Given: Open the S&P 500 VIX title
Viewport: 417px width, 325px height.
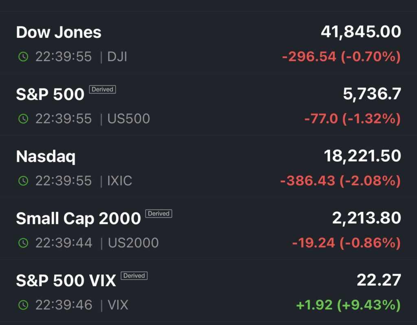Looking at the screenshot, I should [x=66, y=281].
